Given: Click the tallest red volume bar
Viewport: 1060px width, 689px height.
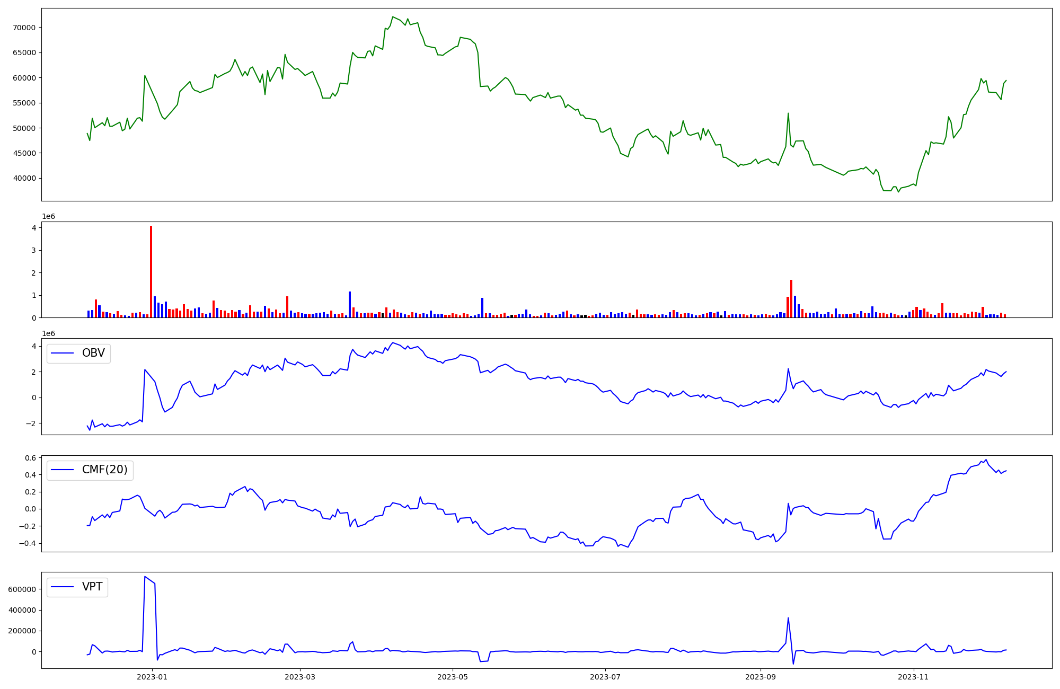Looking at the screenshot, I should (x=151, y=271).
